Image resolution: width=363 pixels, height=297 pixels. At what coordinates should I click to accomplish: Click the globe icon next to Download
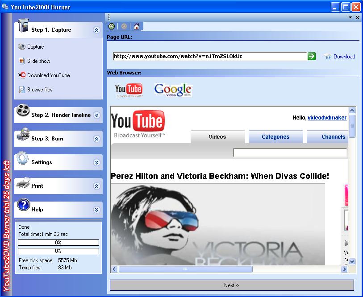click(327, 57)
